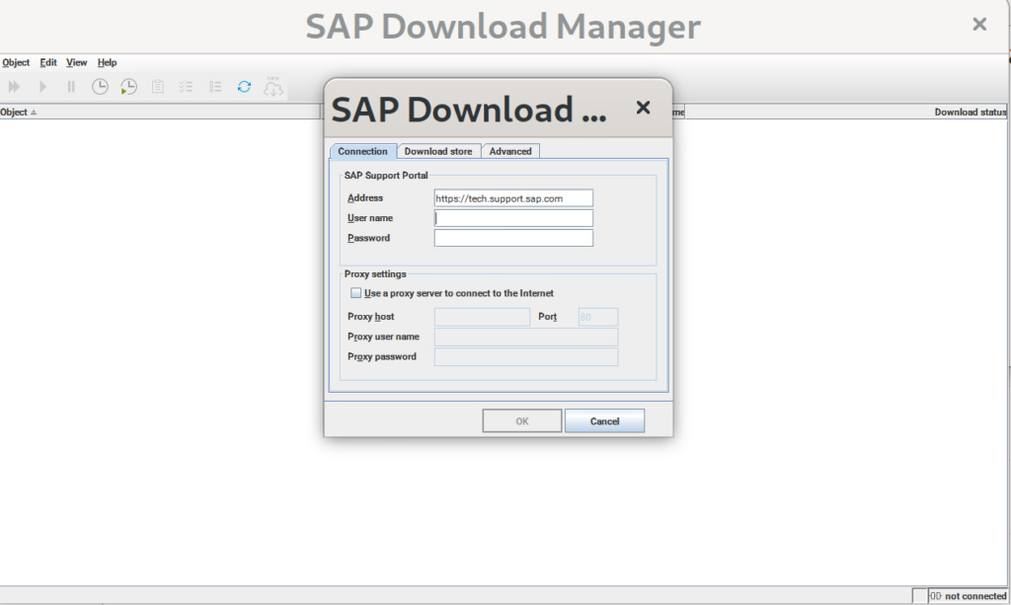
Task: Click into the Password field
Action: pyautogui.click(x=513, y=238)
